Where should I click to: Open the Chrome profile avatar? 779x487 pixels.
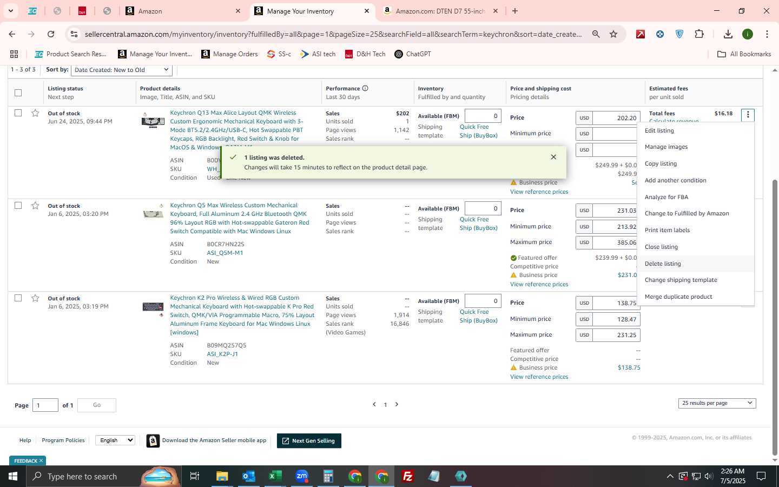point(748,34)
